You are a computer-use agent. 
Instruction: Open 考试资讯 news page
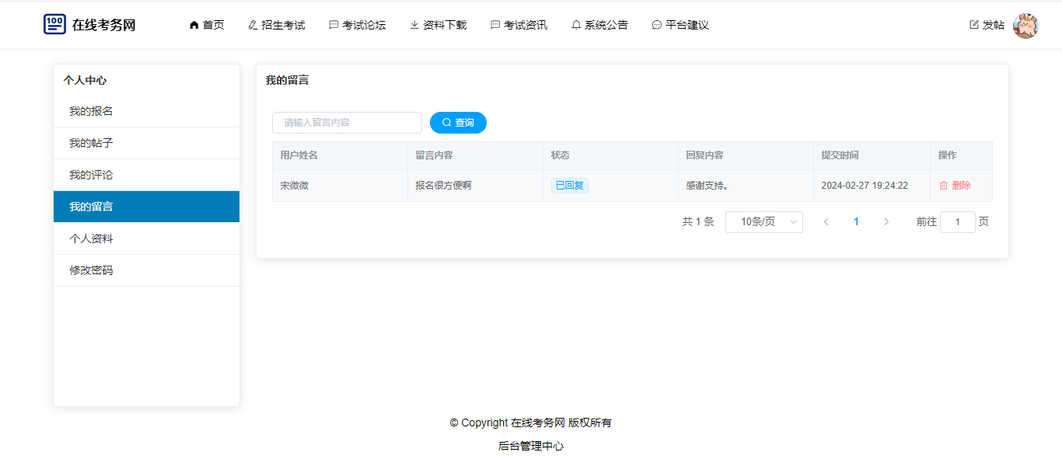pyautogui.click(x=519, y=25)
